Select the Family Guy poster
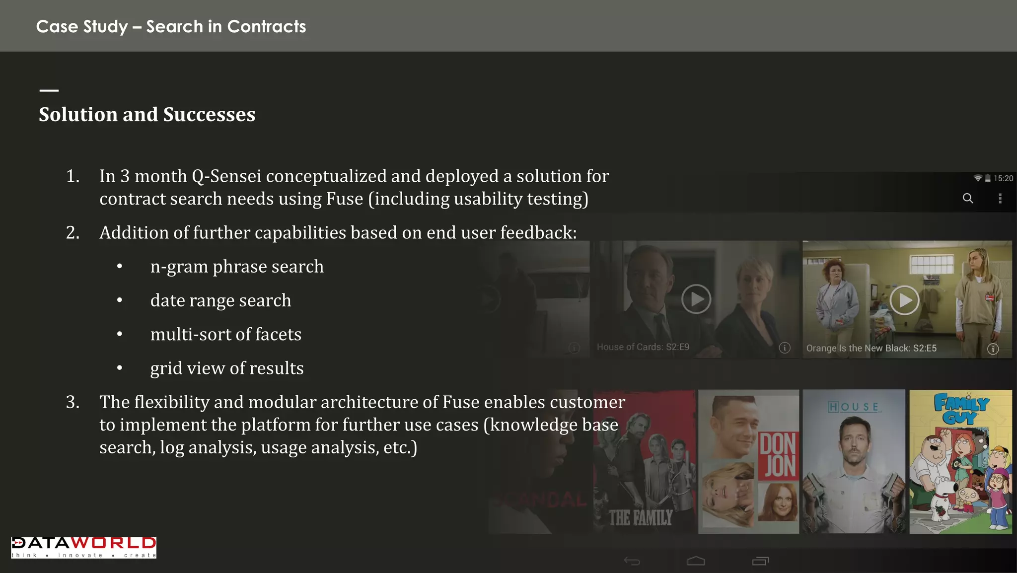Image resolution: width=1017 pixels, height=573 pixels. click(960, 462)
